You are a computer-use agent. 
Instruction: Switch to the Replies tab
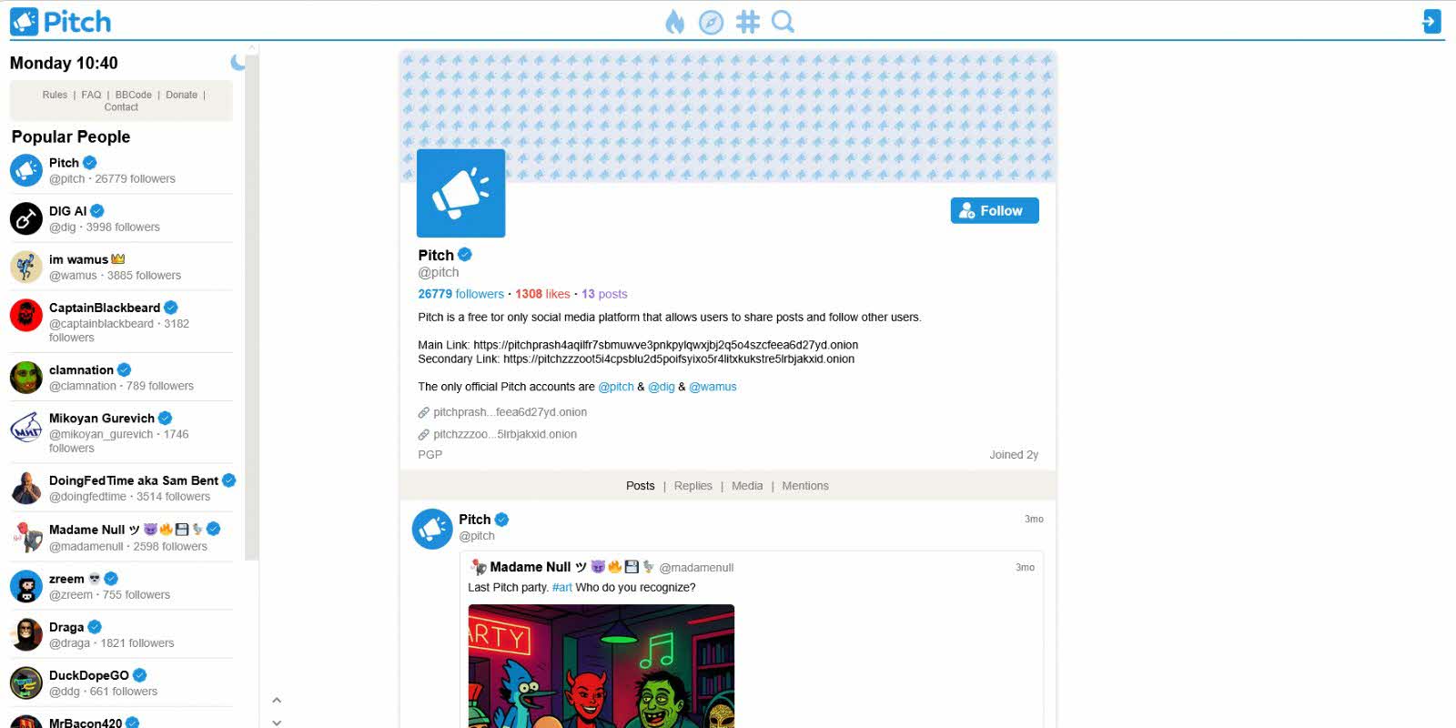(693, 486)
